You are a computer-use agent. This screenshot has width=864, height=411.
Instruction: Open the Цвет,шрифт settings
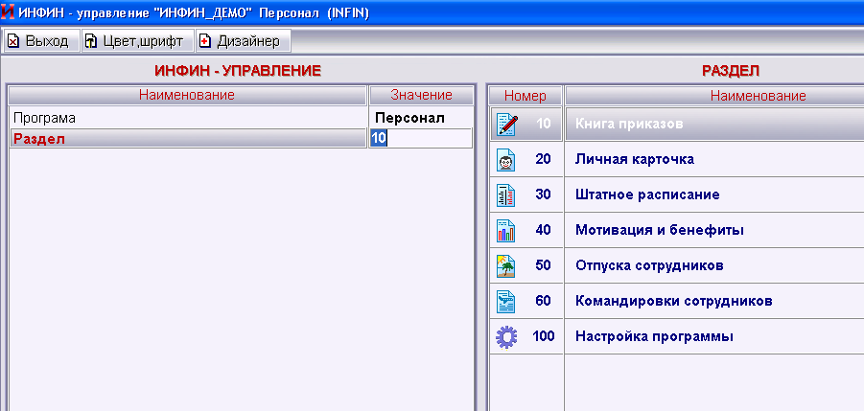pyautogui.click(x=137, y=41)
